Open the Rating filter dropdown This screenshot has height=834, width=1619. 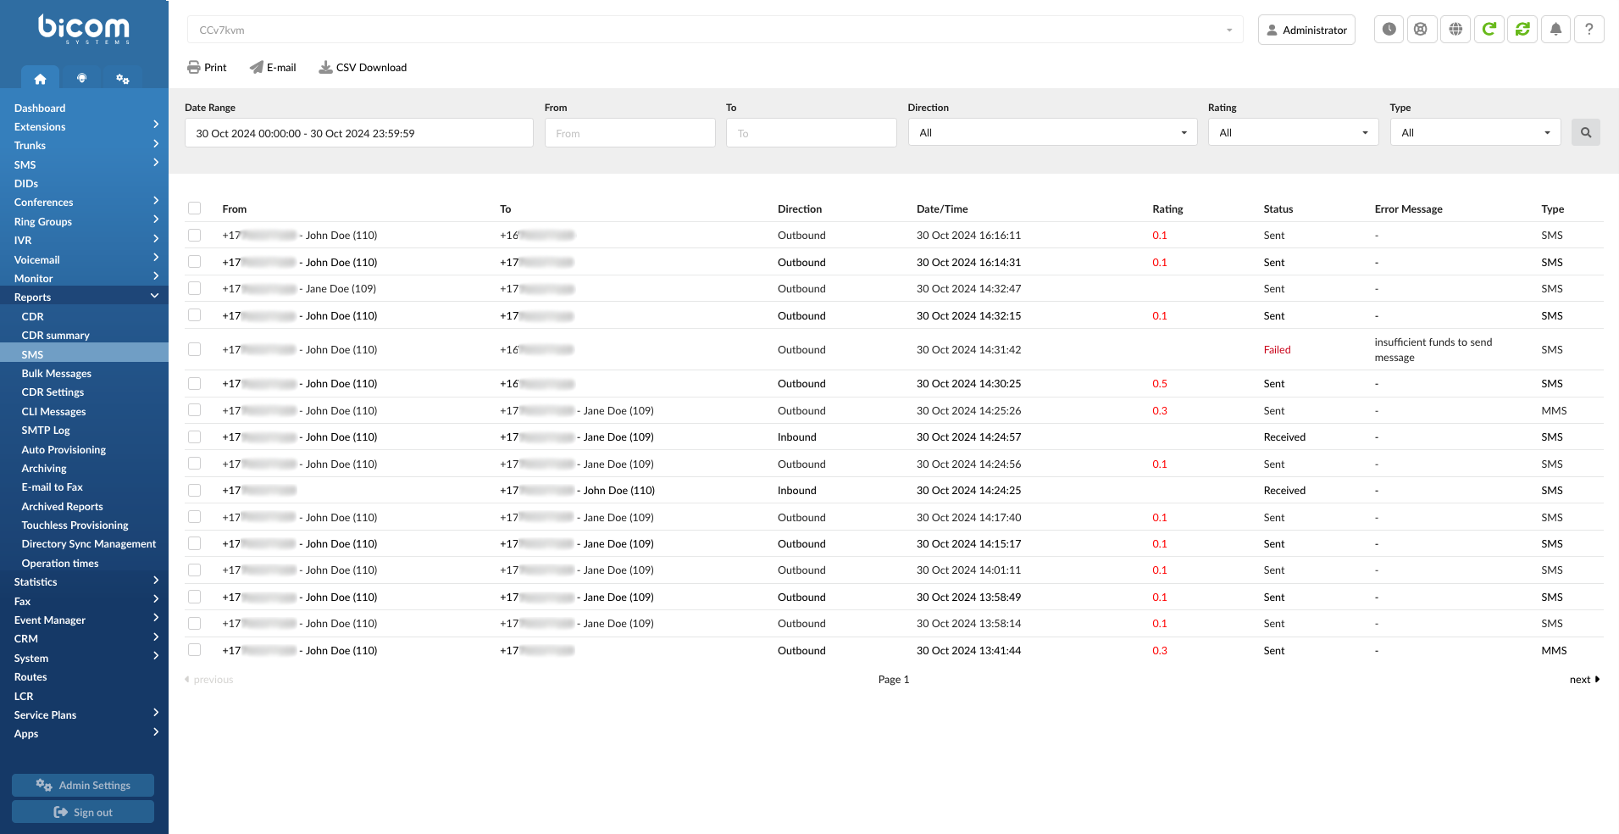click(x=1292, y=133)
